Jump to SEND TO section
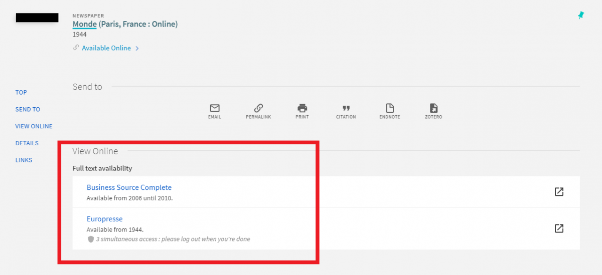This screenshot has height=275, width=602. (28, 109)
